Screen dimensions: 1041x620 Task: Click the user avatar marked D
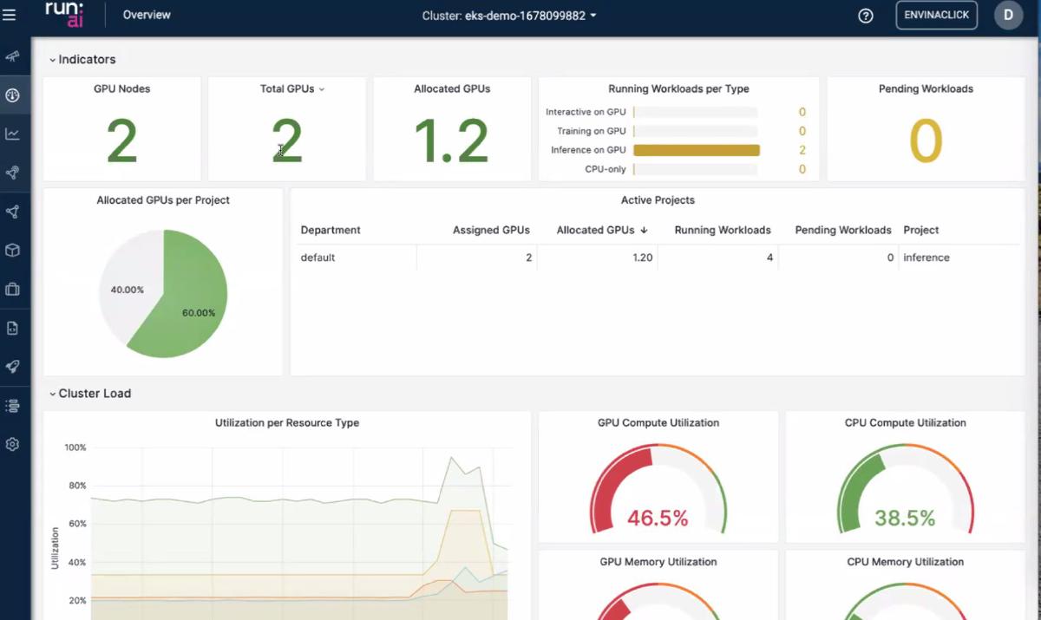1007,15
